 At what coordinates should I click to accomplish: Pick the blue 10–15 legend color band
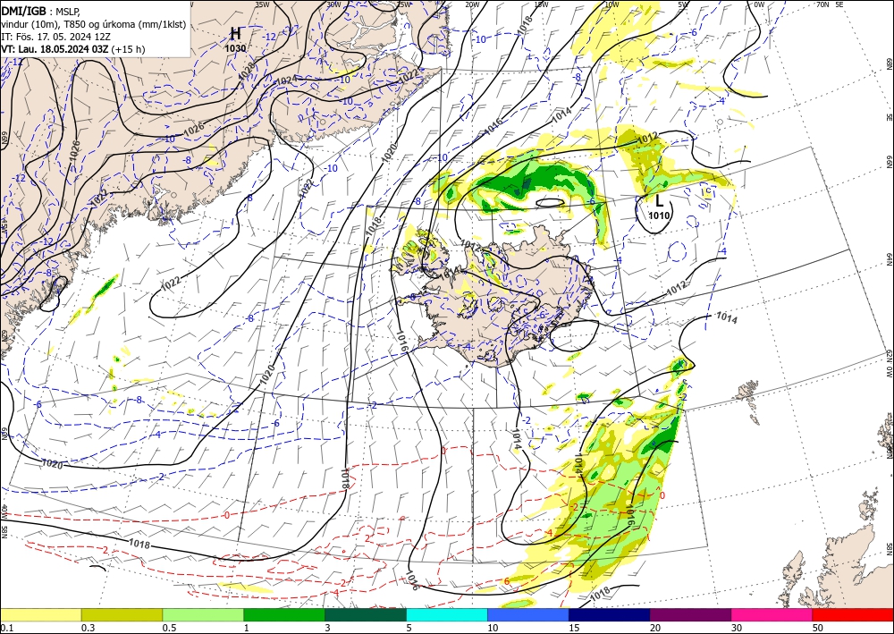coord(528,614)
